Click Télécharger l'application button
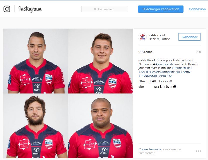Viewport: 208px width, 160px height. [161, 9]
